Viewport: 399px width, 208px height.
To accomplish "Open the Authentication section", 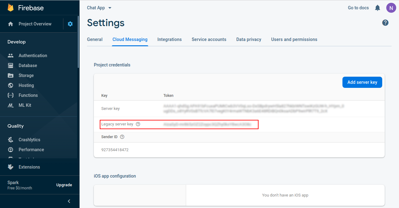I will [x=33, y=55].
